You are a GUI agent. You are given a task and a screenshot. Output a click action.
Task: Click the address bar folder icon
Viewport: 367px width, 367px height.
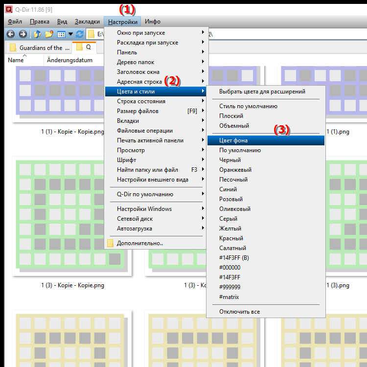pos(91,34)
